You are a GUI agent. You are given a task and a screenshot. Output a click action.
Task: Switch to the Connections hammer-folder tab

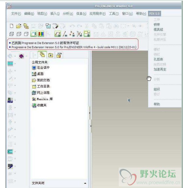[x=59, y=55]
